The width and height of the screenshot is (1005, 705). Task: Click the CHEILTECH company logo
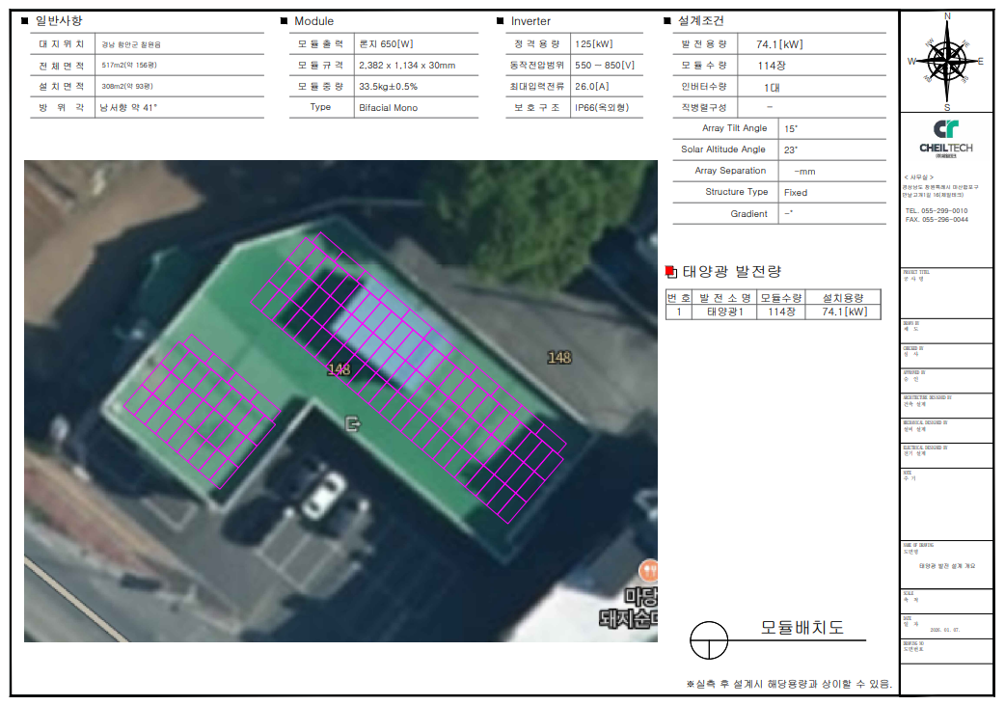[x=945, y=136]
